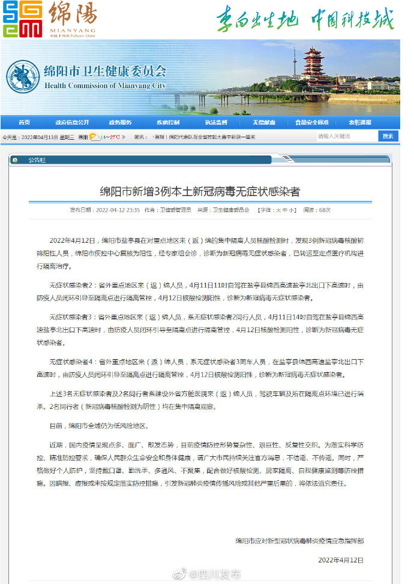Click the source text 卫生健康委员会
The height and width of the screenshot is (584, 414).
[x=231, y=210]
